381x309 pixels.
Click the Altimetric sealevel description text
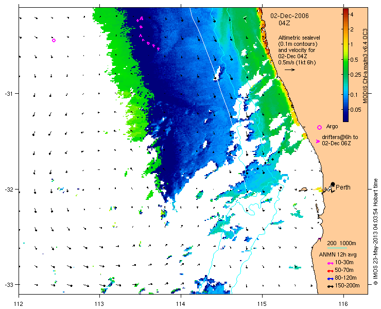(299, 50)
